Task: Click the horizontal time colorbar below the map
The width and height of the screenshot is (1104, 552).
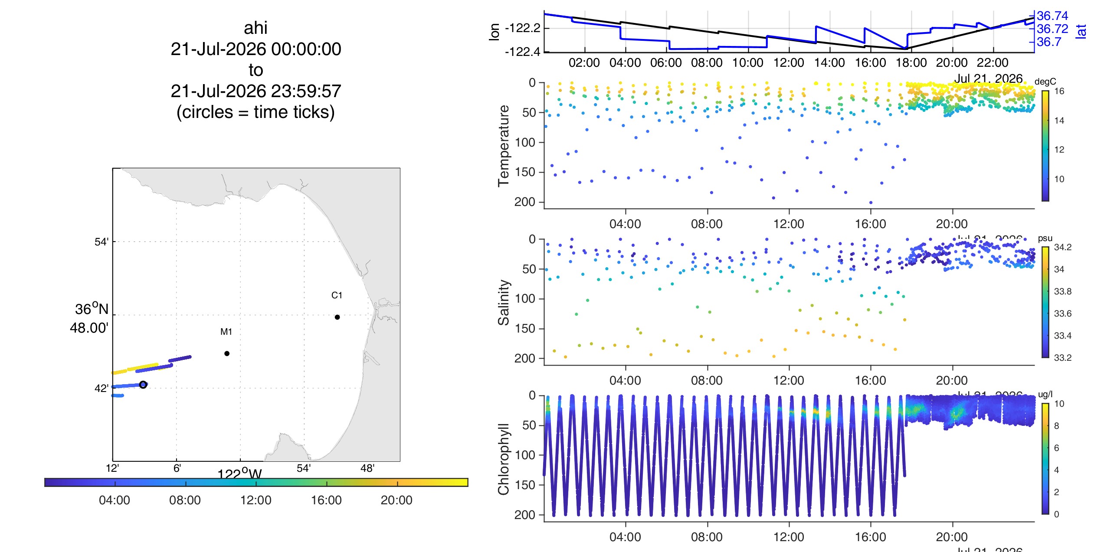Action: click(x=256, y=482)
